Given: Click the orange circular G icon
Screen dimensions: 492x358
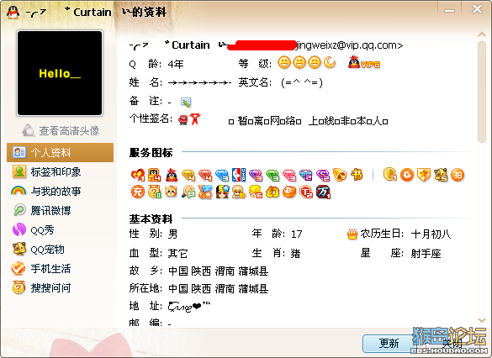Looking at the screenshot, I should pos(407,175).
